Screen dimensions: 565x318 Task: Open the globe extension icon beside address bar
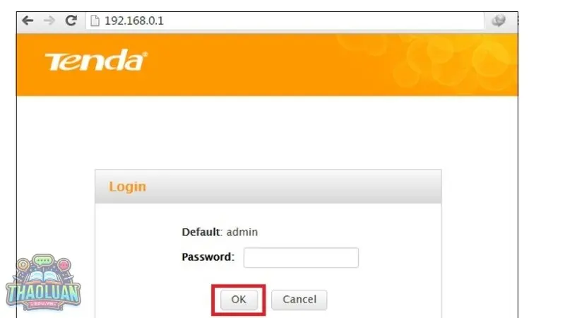coord(499,20)
